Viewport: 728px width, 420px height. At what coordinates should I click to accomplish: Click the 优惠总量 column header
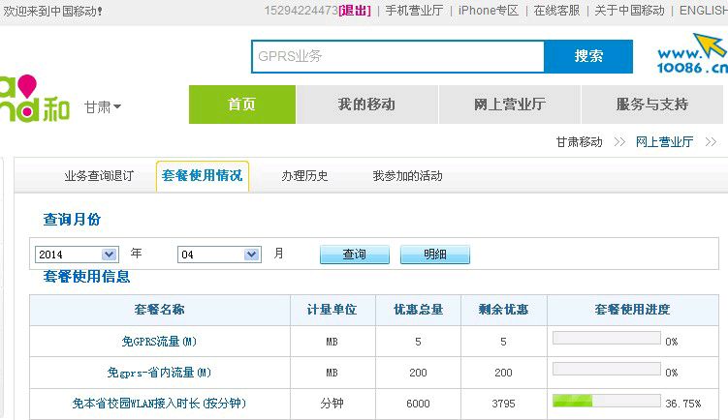419,310
